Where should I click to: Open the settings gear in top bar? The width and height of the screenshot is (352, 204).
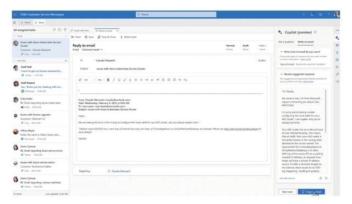(x=320, y=14)
